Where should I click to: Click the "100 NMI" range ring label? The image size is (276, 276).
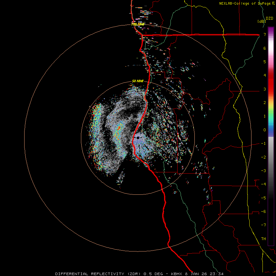pyautogui.click(x=138, y=24)
